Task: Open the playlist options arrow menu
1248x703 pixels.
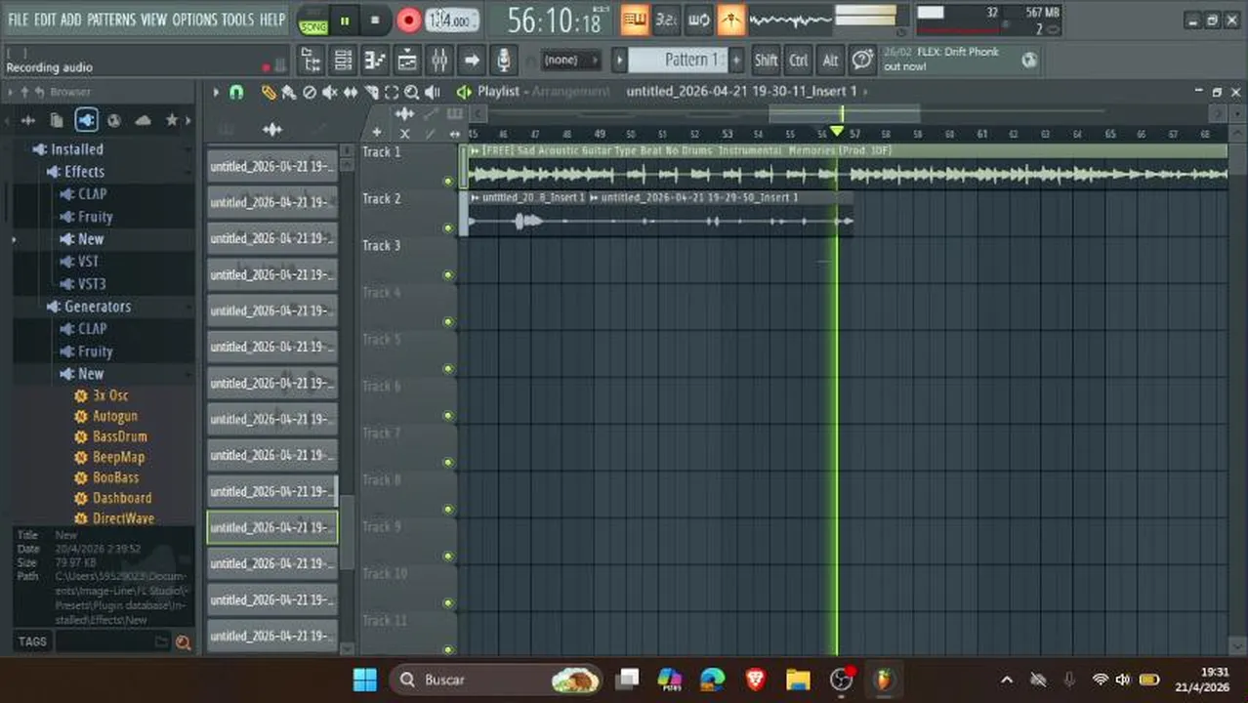Action: (x=216, y=92)
